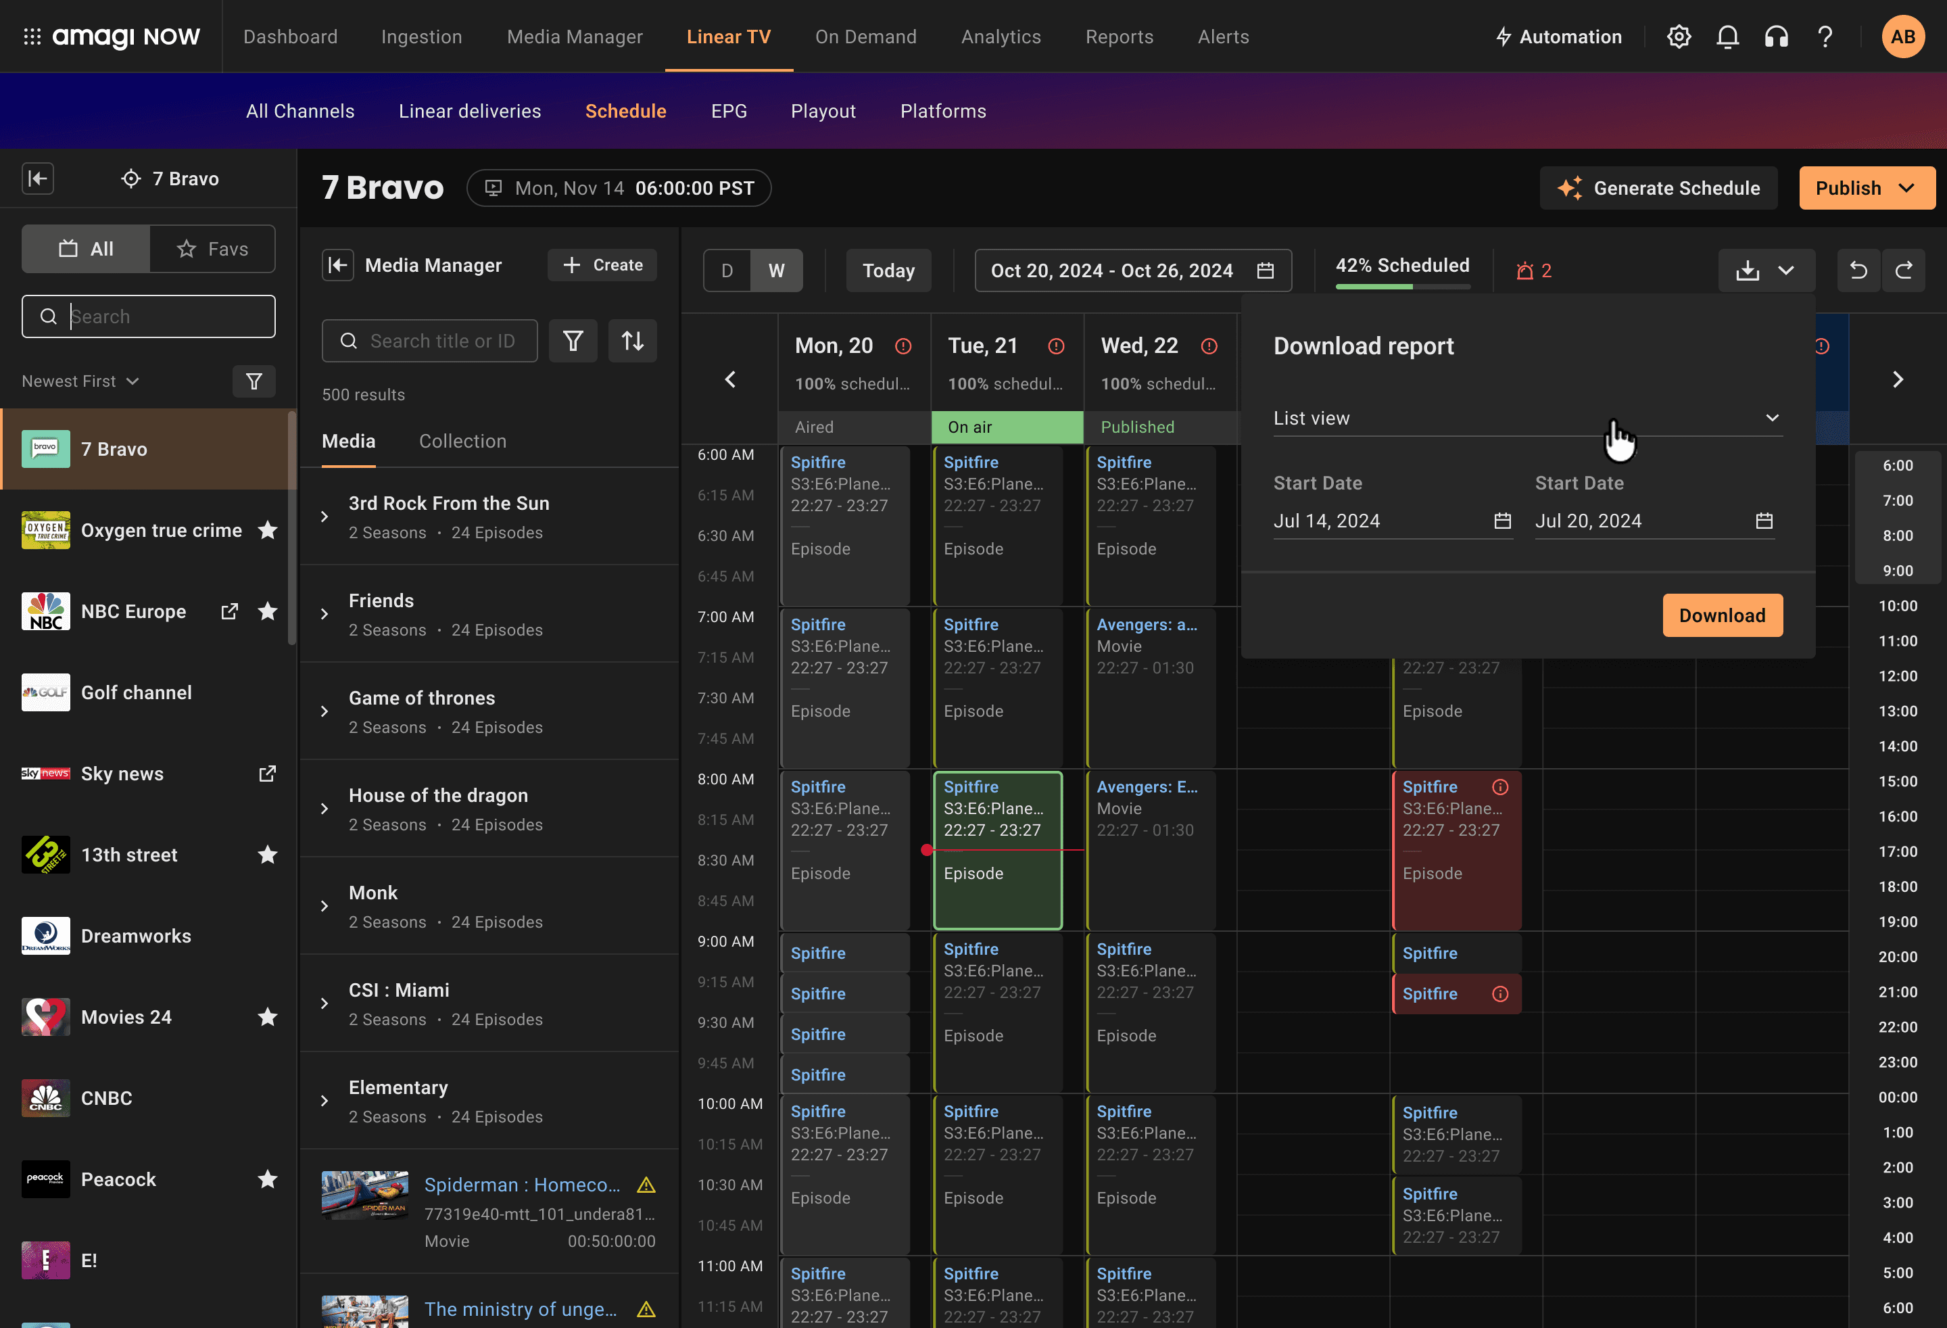This screenshot has width=1947, height=1328.
Task: Click the orange Download button
Action: click(x=1722, y=615)
